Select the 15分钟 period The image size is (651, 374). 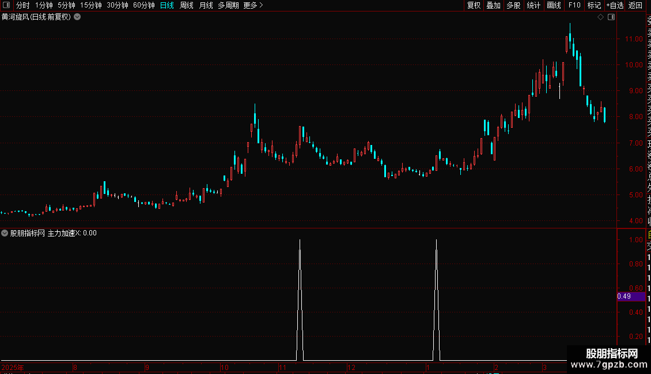click(90, 5)
